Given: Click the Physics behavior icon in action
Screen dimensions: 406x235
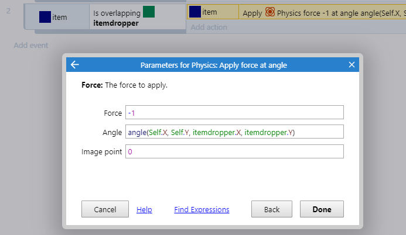Looking at the screenshot, I should (x=270, y=12).
